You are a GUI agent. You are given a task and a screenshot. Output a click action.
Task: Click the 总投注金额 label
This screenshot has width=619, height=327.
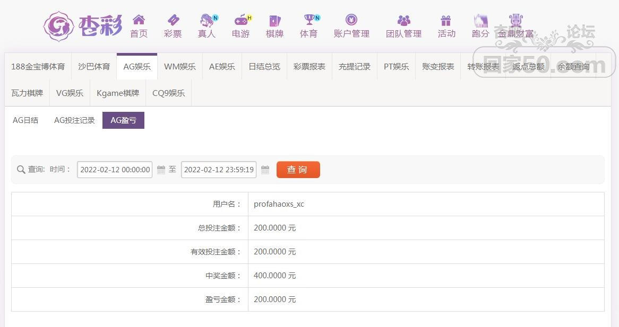pos(219,228)
